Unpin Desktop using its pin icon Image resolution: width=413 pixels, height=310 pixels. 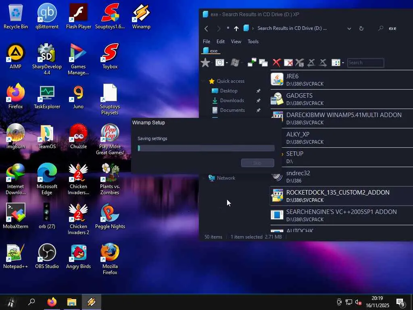click(x=259, y=91)
